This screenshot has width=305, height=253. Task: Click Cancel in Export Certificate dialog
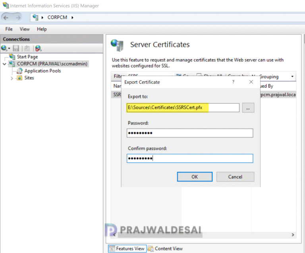point(235,177)
